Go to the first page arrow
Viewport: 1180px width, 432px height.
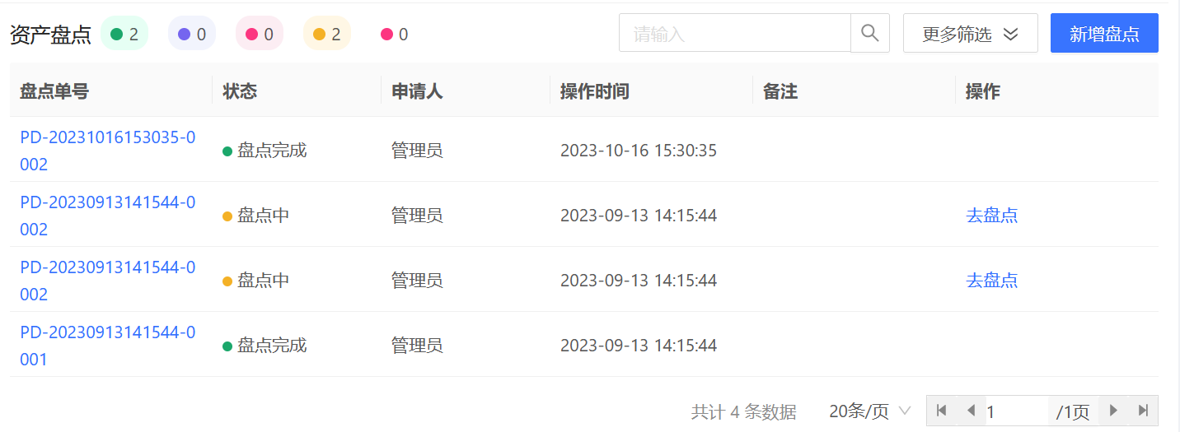pyautogui.click(x=941, y=411)
